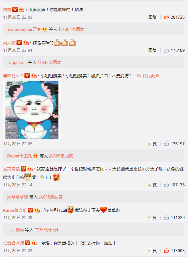Reply to Karen莫文蔚's comment
188x257 pixels.
pos(152,218)
